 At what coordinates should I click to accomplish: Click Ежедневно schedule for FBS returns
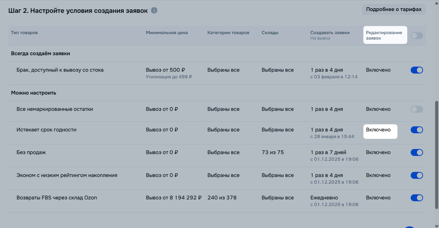coord(324,198)
